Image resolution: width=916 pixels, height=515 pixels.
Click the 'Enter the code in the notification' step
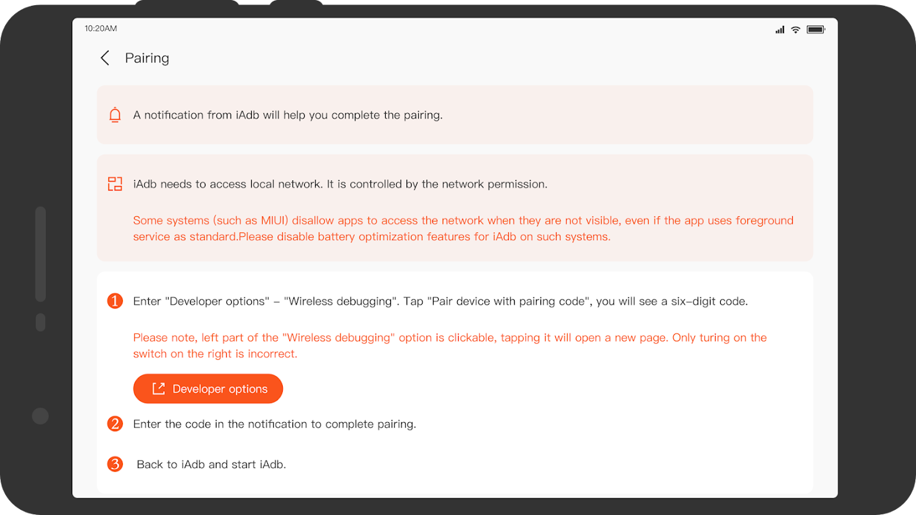click(274, 424)
